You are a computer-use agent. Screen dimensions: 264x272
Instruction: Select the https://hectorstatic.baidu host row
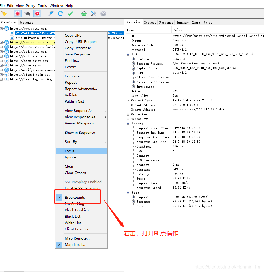[32, 47]
